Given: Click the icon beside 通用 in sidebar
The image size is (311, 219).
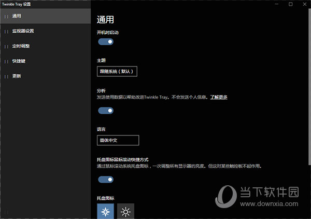Looking at the screenshot, I should [x=6, y=17].
